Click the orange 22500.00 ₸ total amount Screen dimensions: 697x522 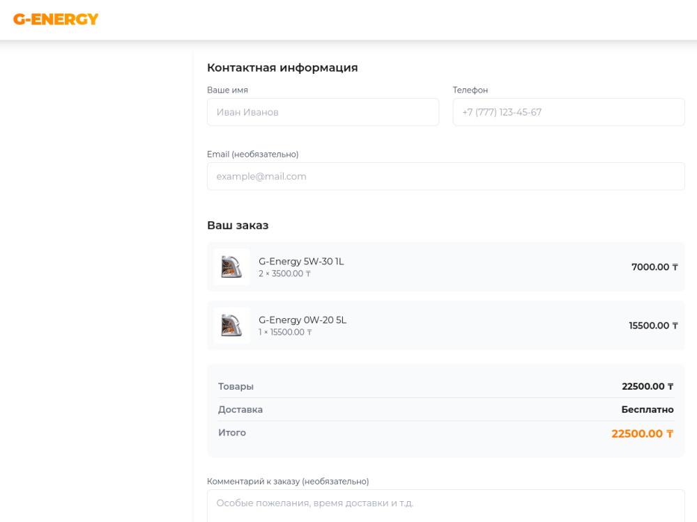tap(643, 434)
